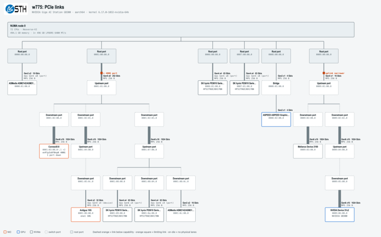Viewport: 381px width, 237px height.
Task: Click ASMedia ASM2142 node 0001:0c:00.0
Action: pos(181,215)
